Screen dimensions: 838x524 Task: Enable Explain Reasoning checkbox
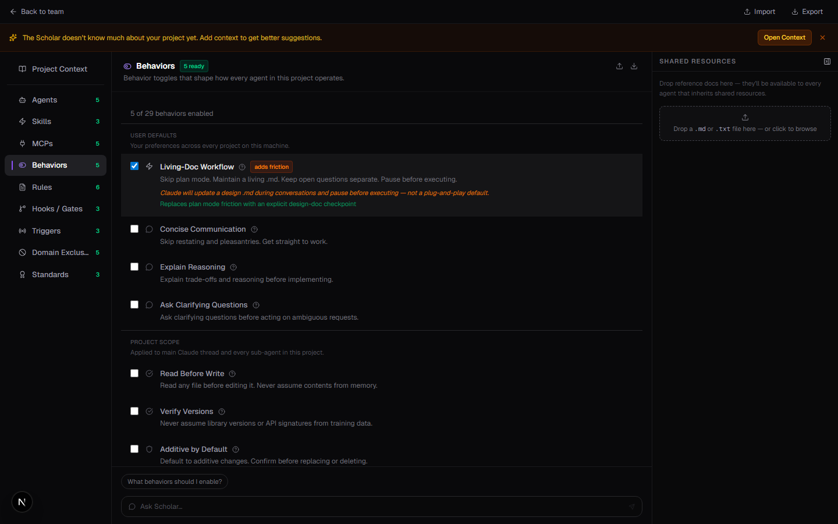(134, 267)
